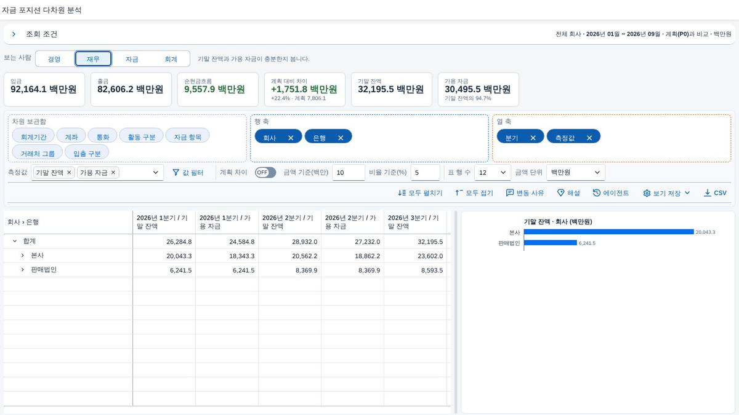Expand the 본사 tree row
739x415 pixels.
tap(23, 255)
